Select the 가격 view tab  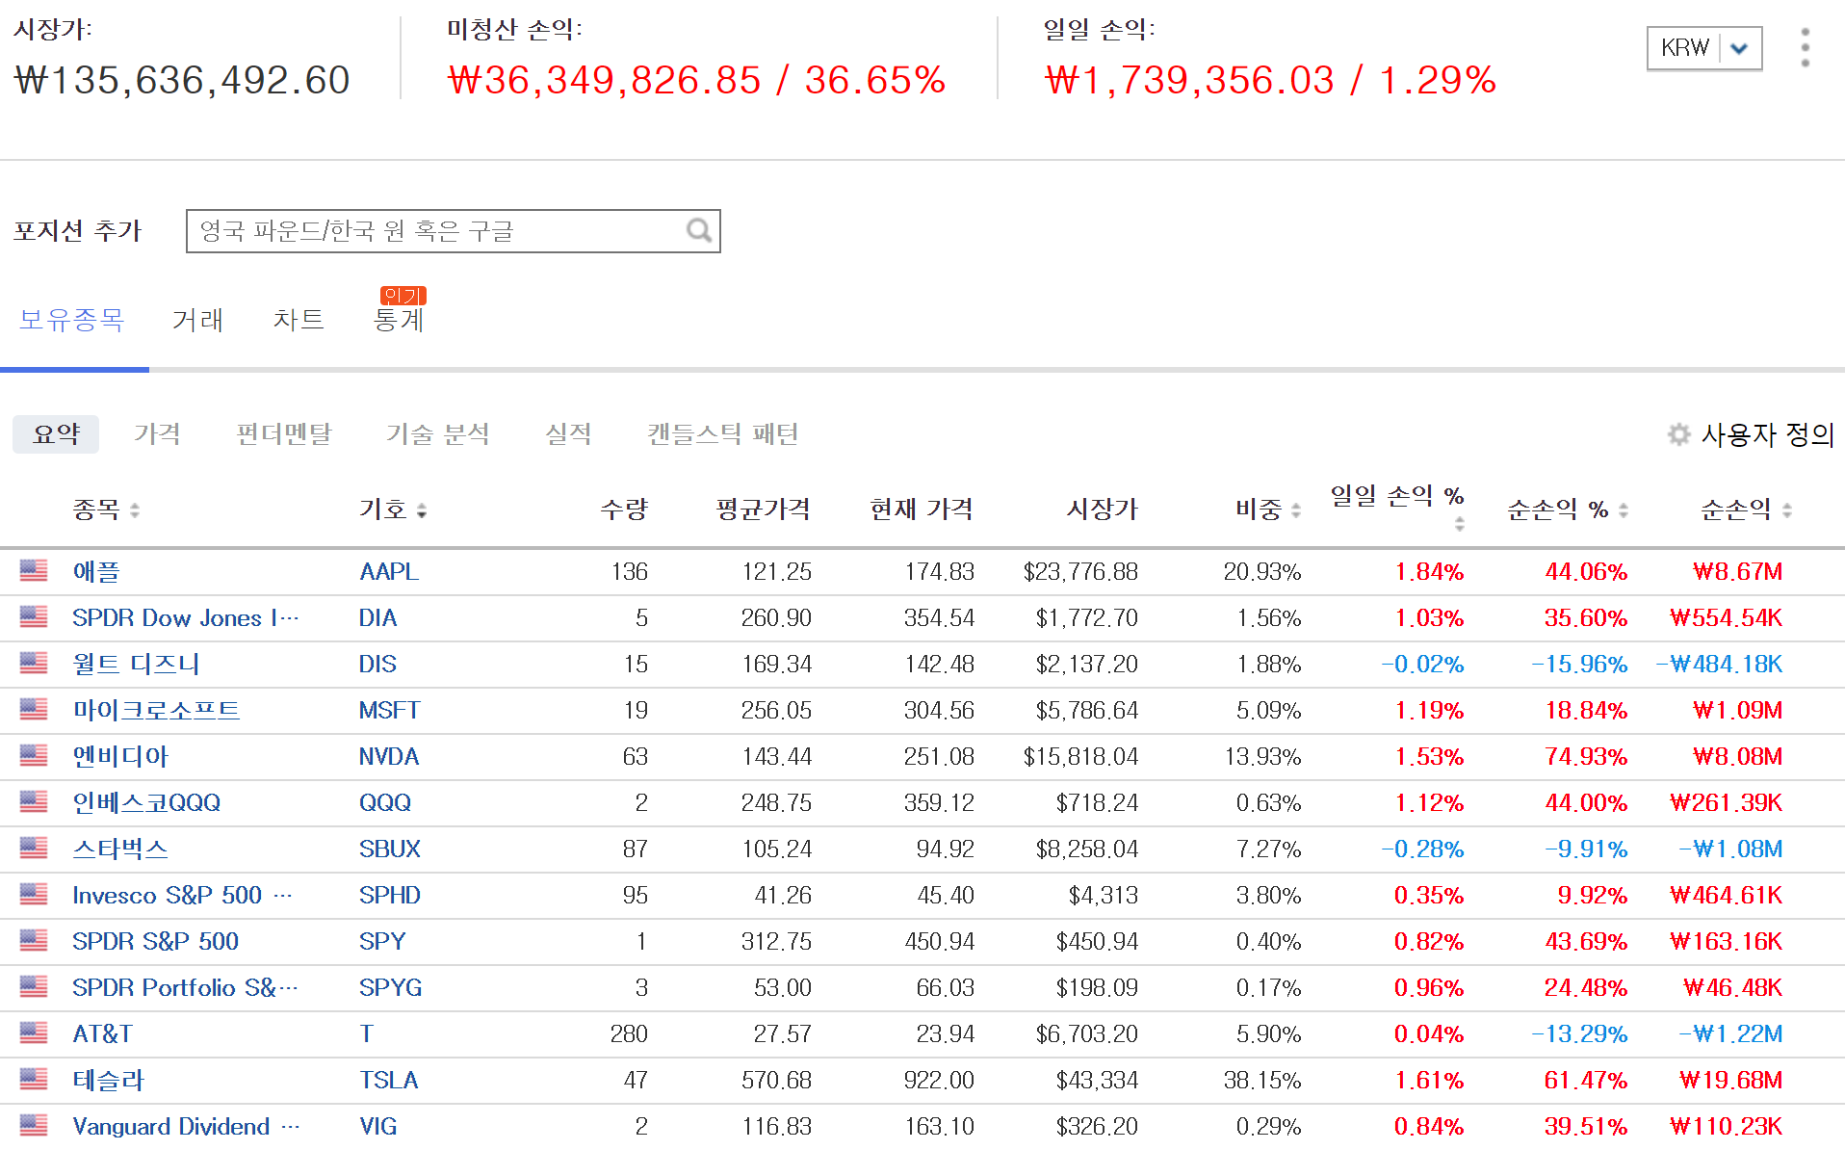coord(157,434)
